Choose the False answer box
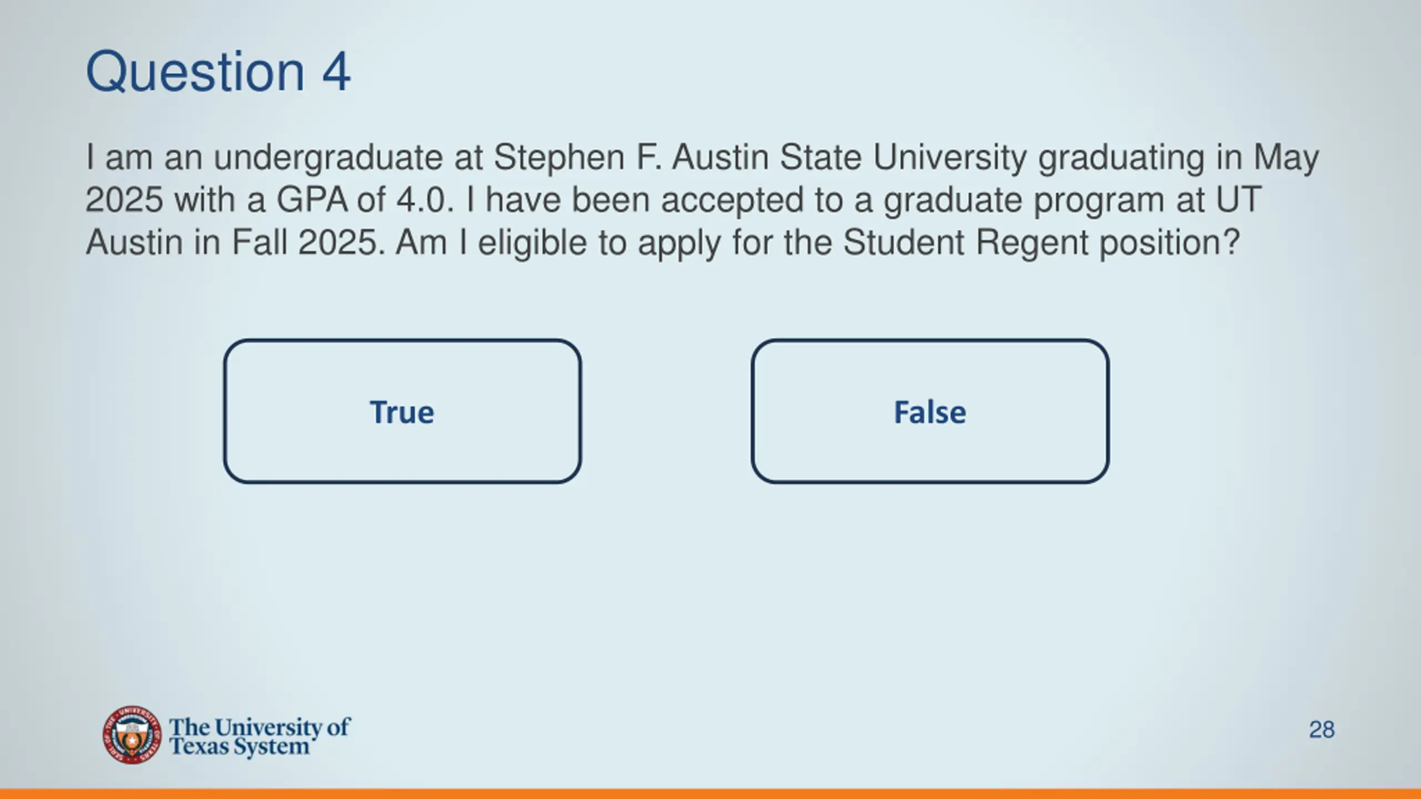1421x799 pixels. (x=930, y=411)
